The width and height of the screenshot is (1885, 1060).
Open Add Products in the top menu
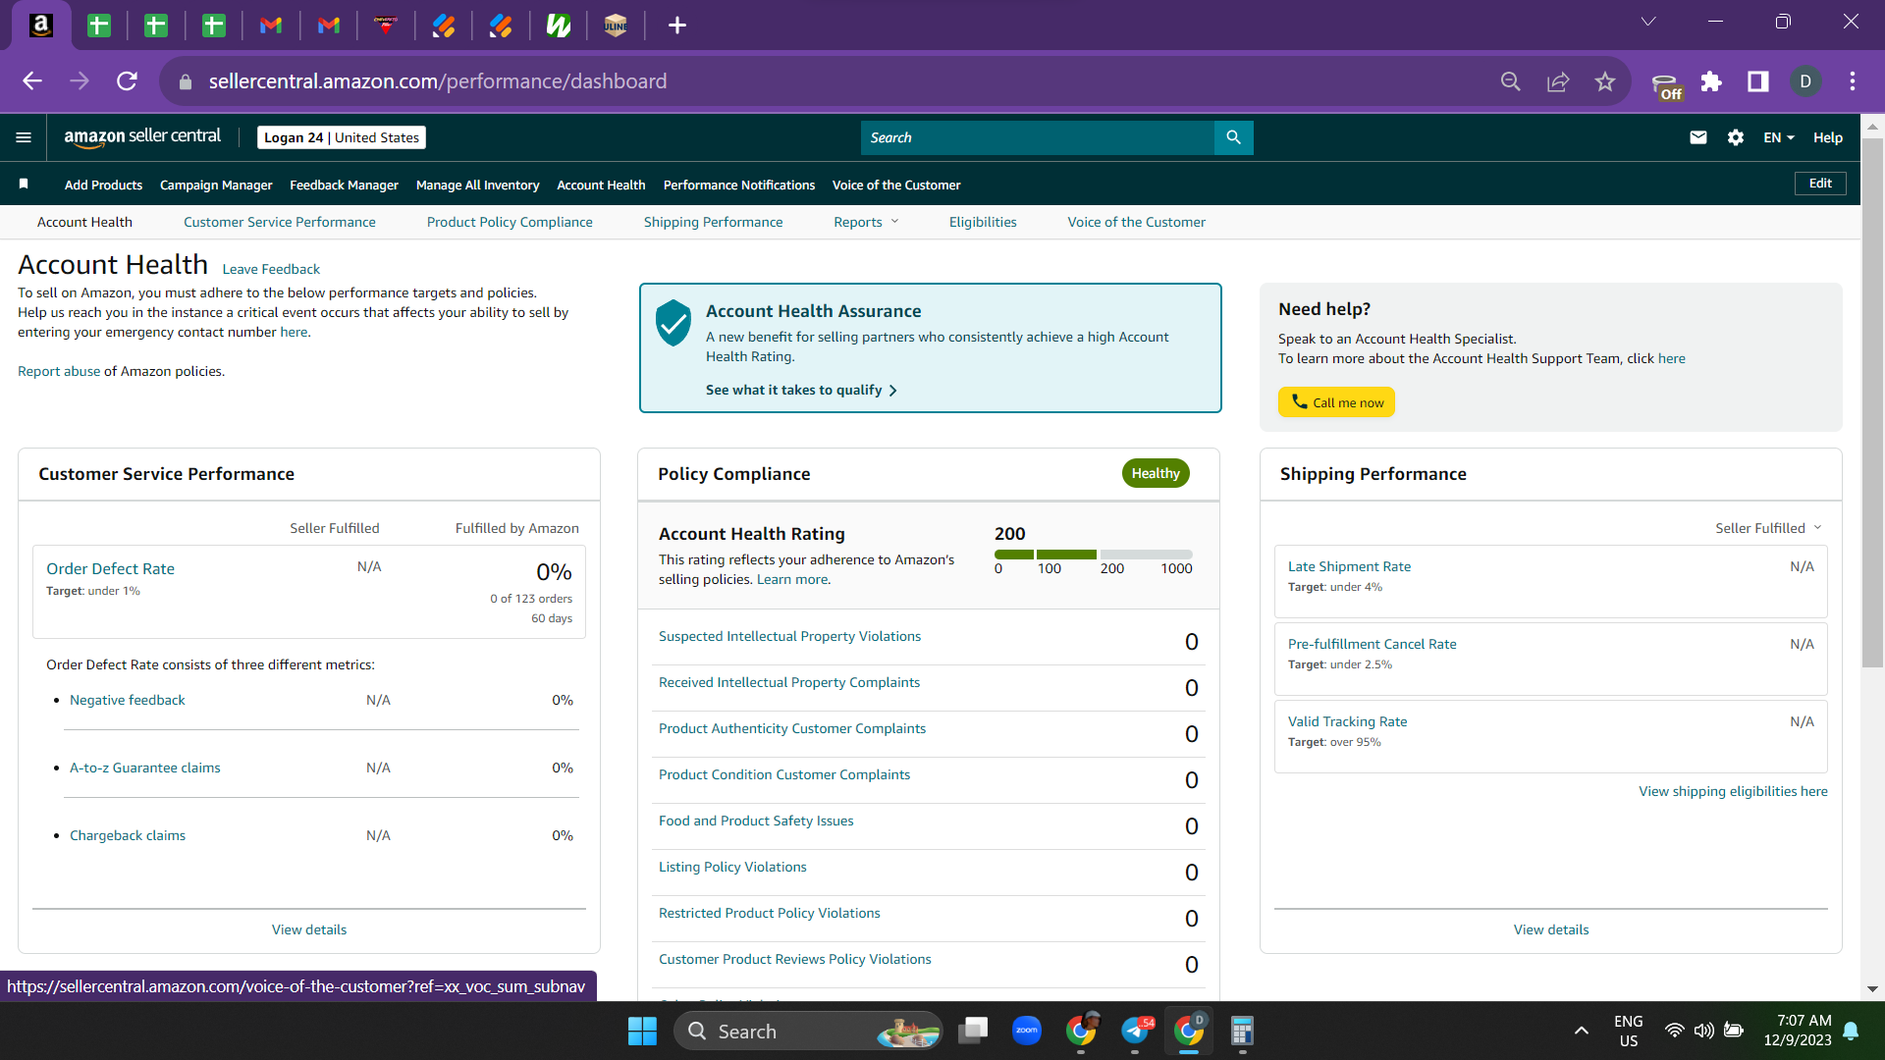coord(103,185)
